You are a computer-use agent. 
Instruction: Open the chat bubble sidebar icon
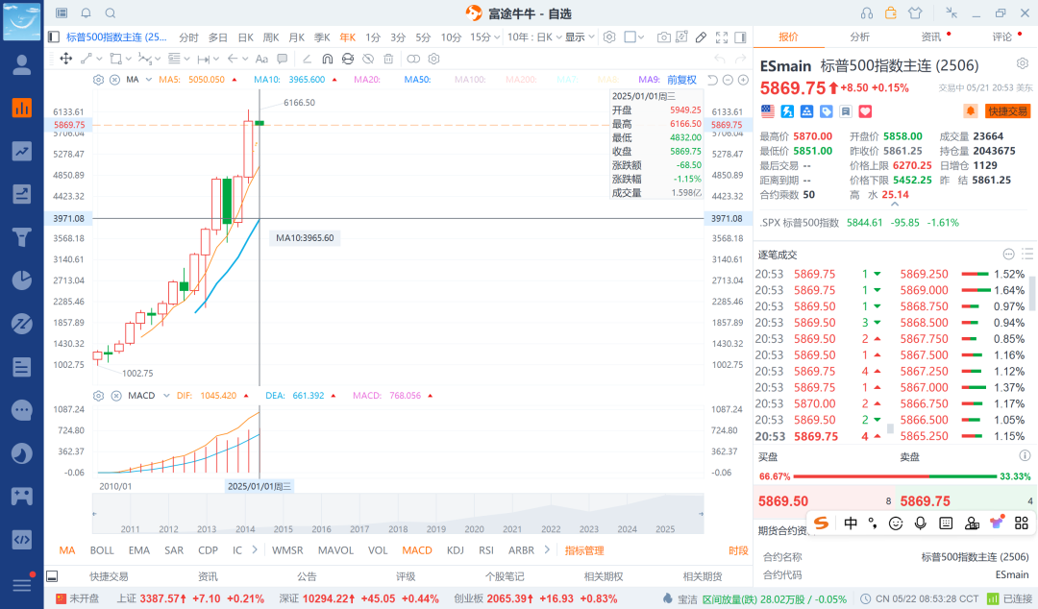coord(22,410)
